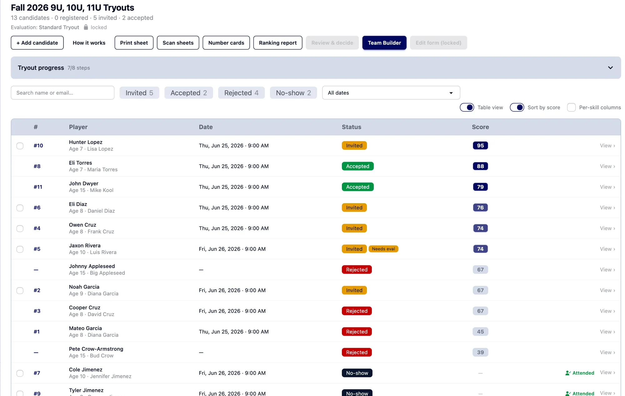Click the No-show badge for Cole Jimenez
The height and width of the screenshot is (396, 625).
(357, 373)
